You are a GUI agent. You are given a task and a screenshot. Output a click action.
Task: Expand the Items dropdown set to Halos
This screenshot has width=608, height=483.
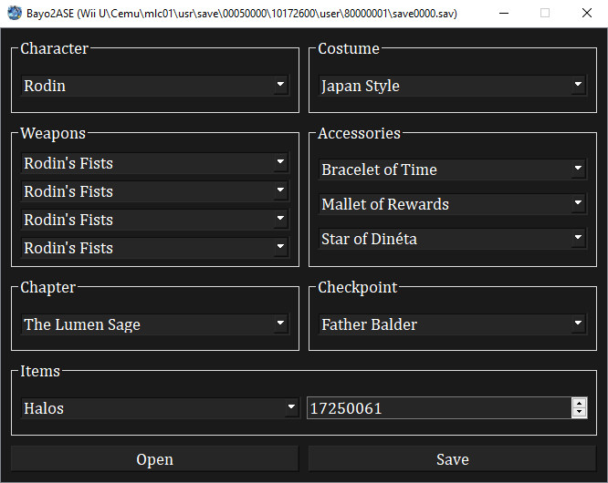click(x=160, y=408)
